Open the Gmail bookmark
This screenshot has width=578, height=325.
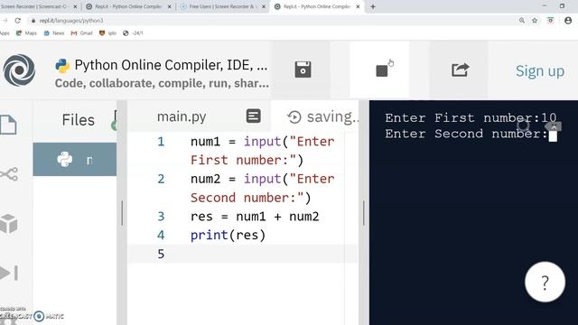(x=81, y=33)
